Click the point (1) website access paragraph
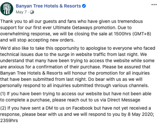 coord(76,97)
